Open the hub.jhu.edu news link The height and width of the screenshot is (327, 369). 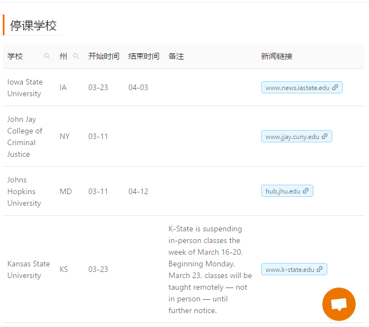tap(287, 191)
